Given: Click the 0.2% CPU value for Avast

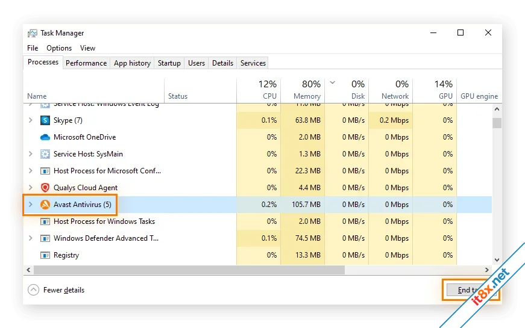Looking at the screenshot, I should (x=269, y=204).
